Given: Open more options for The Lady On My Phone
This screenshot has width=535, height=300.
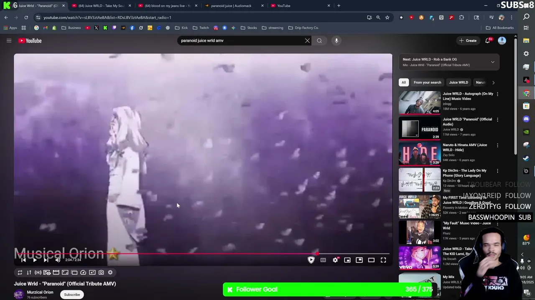Looking at the screenshot, I should coord(497,171).
